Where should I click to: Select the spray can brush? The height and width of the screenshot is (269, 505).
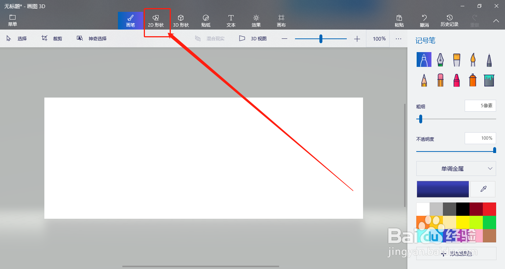(473, 80)
